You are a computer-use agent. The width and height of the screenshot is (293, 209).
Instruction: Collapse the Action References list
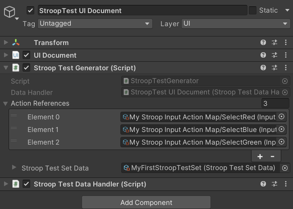pyautogui.click(x=5, y=104)
